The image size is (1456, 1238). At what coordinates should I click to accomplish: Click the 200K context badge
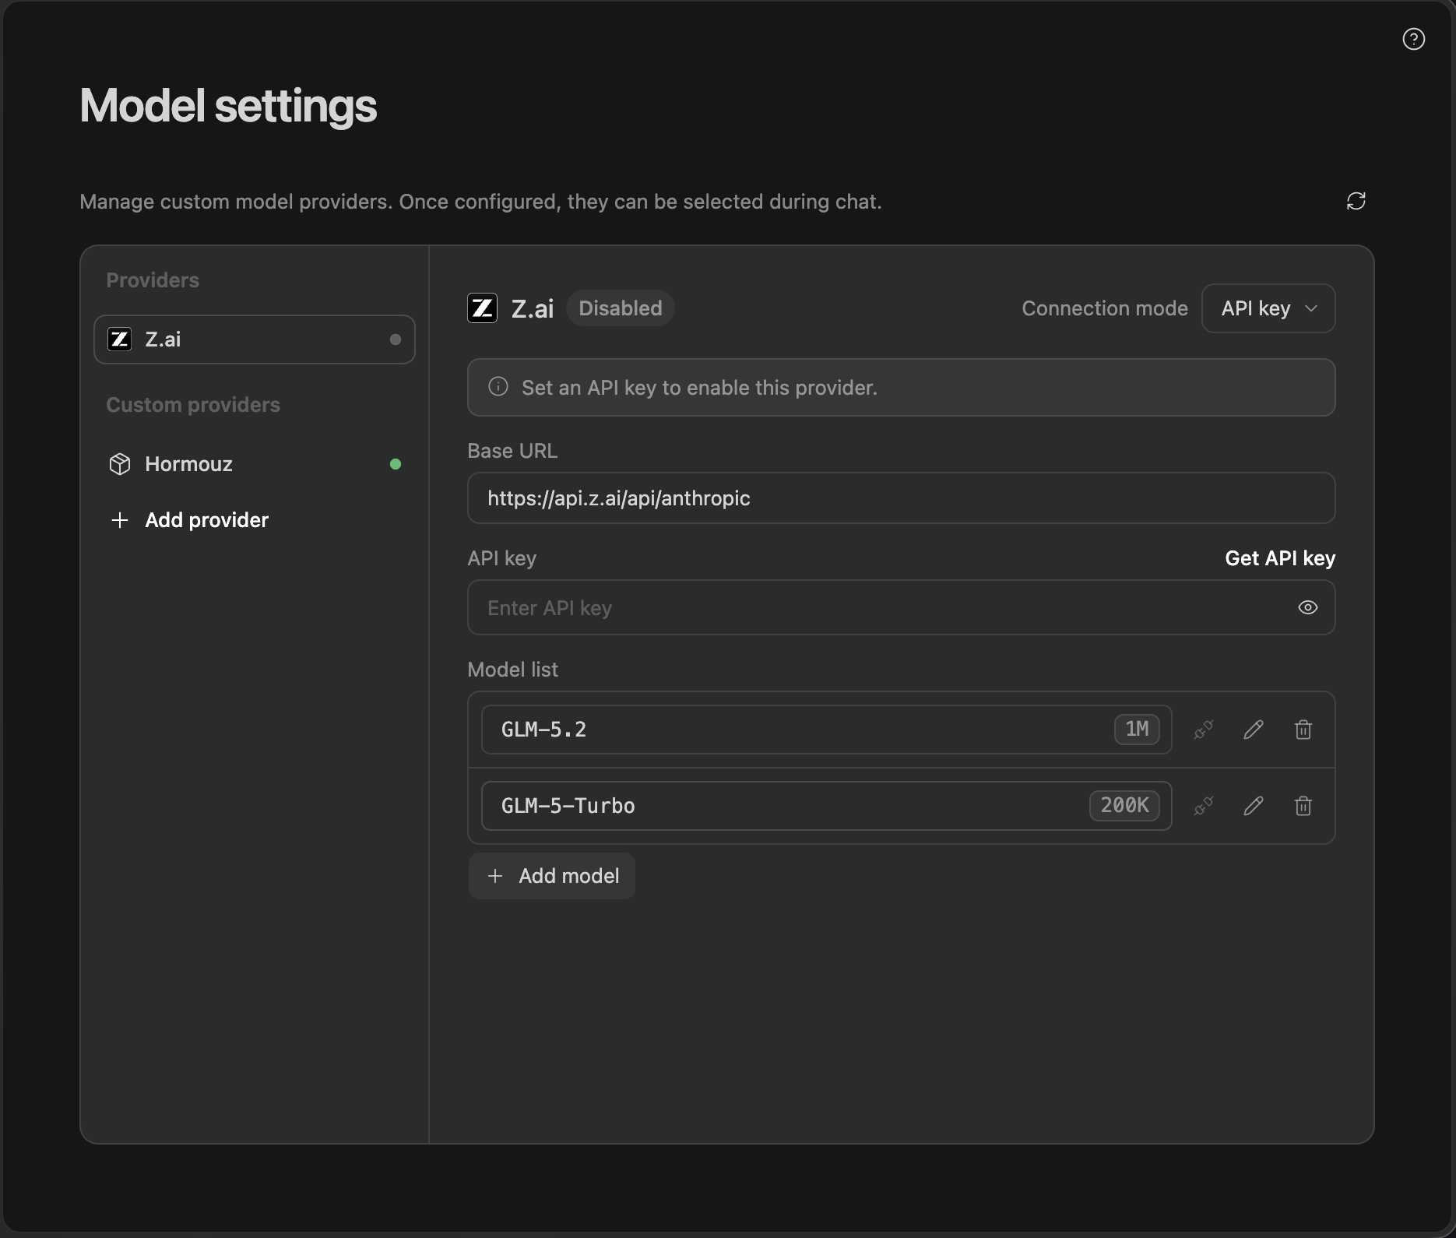pyautogui.click(x=1124, y=806)
